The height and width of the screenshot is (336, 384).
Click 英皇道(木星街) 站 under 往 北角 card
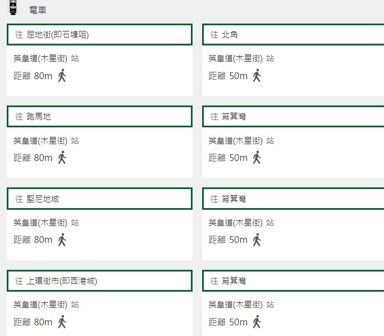[x=241, y=58]
